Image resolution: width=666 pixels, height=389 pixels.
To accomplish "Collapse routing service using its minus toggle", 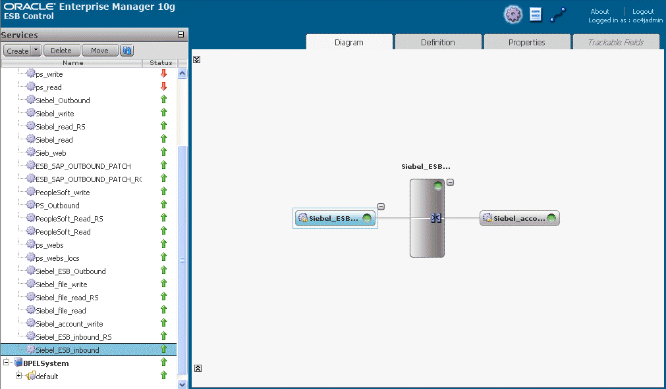I will 450,182.
